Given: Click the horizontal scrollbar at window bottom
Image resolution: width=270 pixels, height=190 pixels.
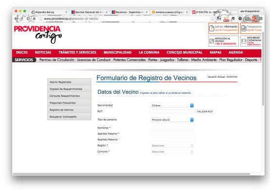Looking at the screenshot, I should (132, 174).
